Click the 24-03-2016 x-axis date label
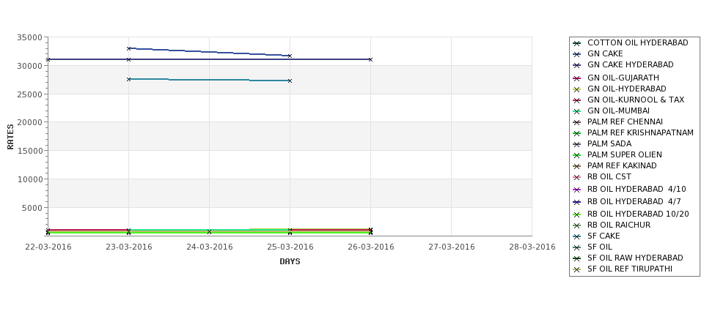715x314 pixels. (x=209, y=247)
